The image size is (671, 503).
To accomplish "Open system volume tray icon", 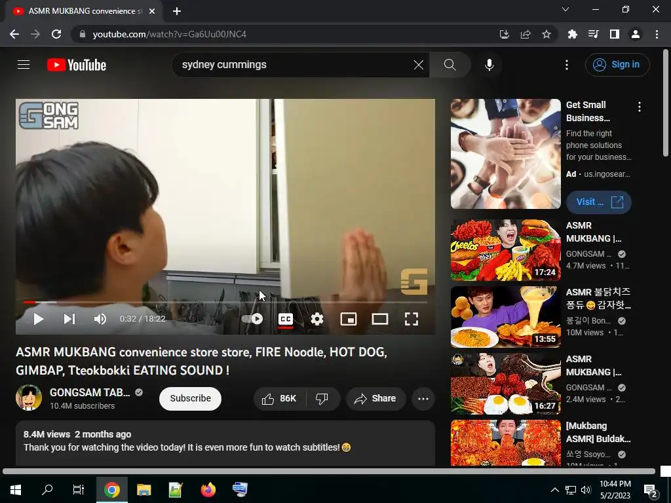I will click(x=586, y=490).
